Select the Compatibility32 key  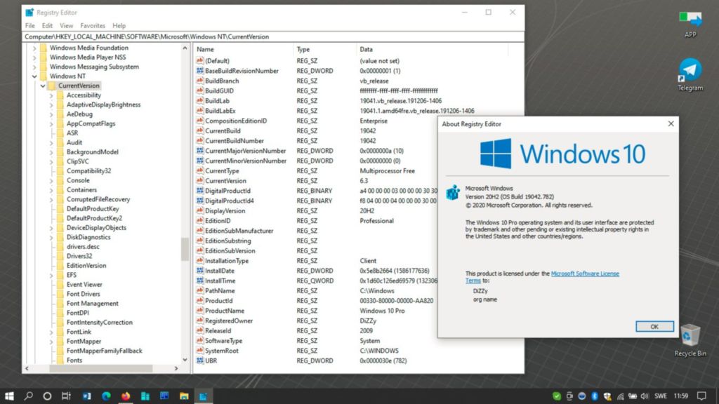tap(88, 171)
